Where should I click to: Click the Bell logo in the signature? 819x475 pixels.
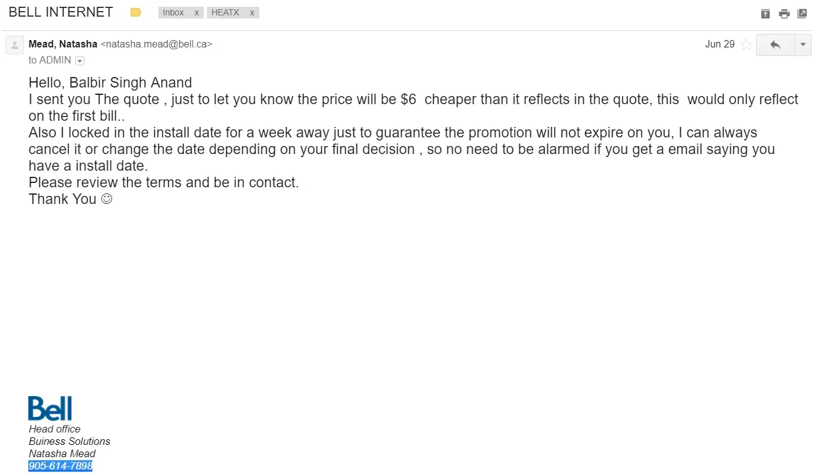pyautogui.click(x=50, y=408)
